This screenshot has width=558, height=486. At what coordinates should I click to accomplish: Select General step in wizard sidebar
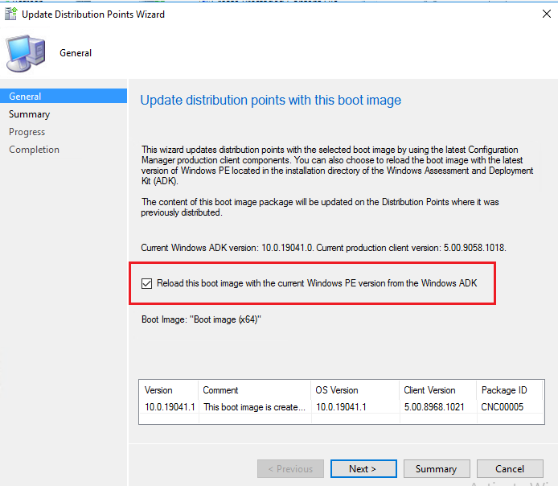[x=64, y=96]
